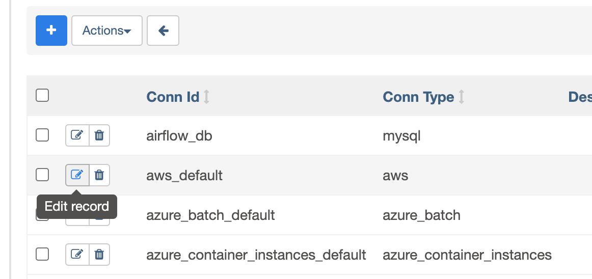This screenshot has height=279, width=592.
Task: Edit the azure_container_instances_default record
Action: 77,255
